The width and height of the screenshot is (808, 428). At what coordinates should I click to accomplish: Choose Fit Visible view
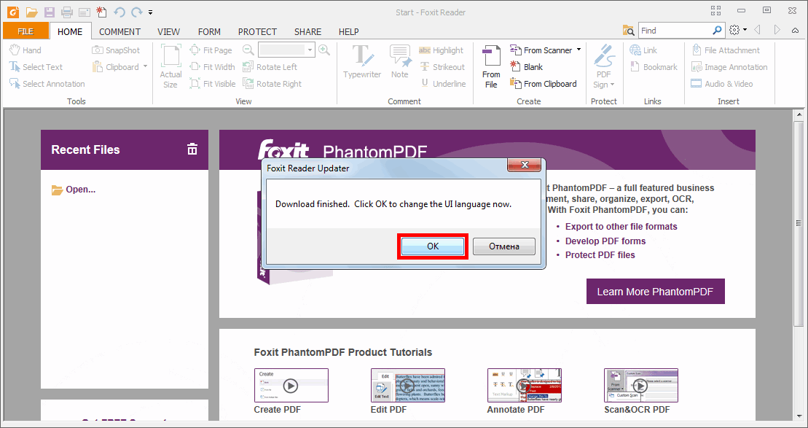point(212,84)
